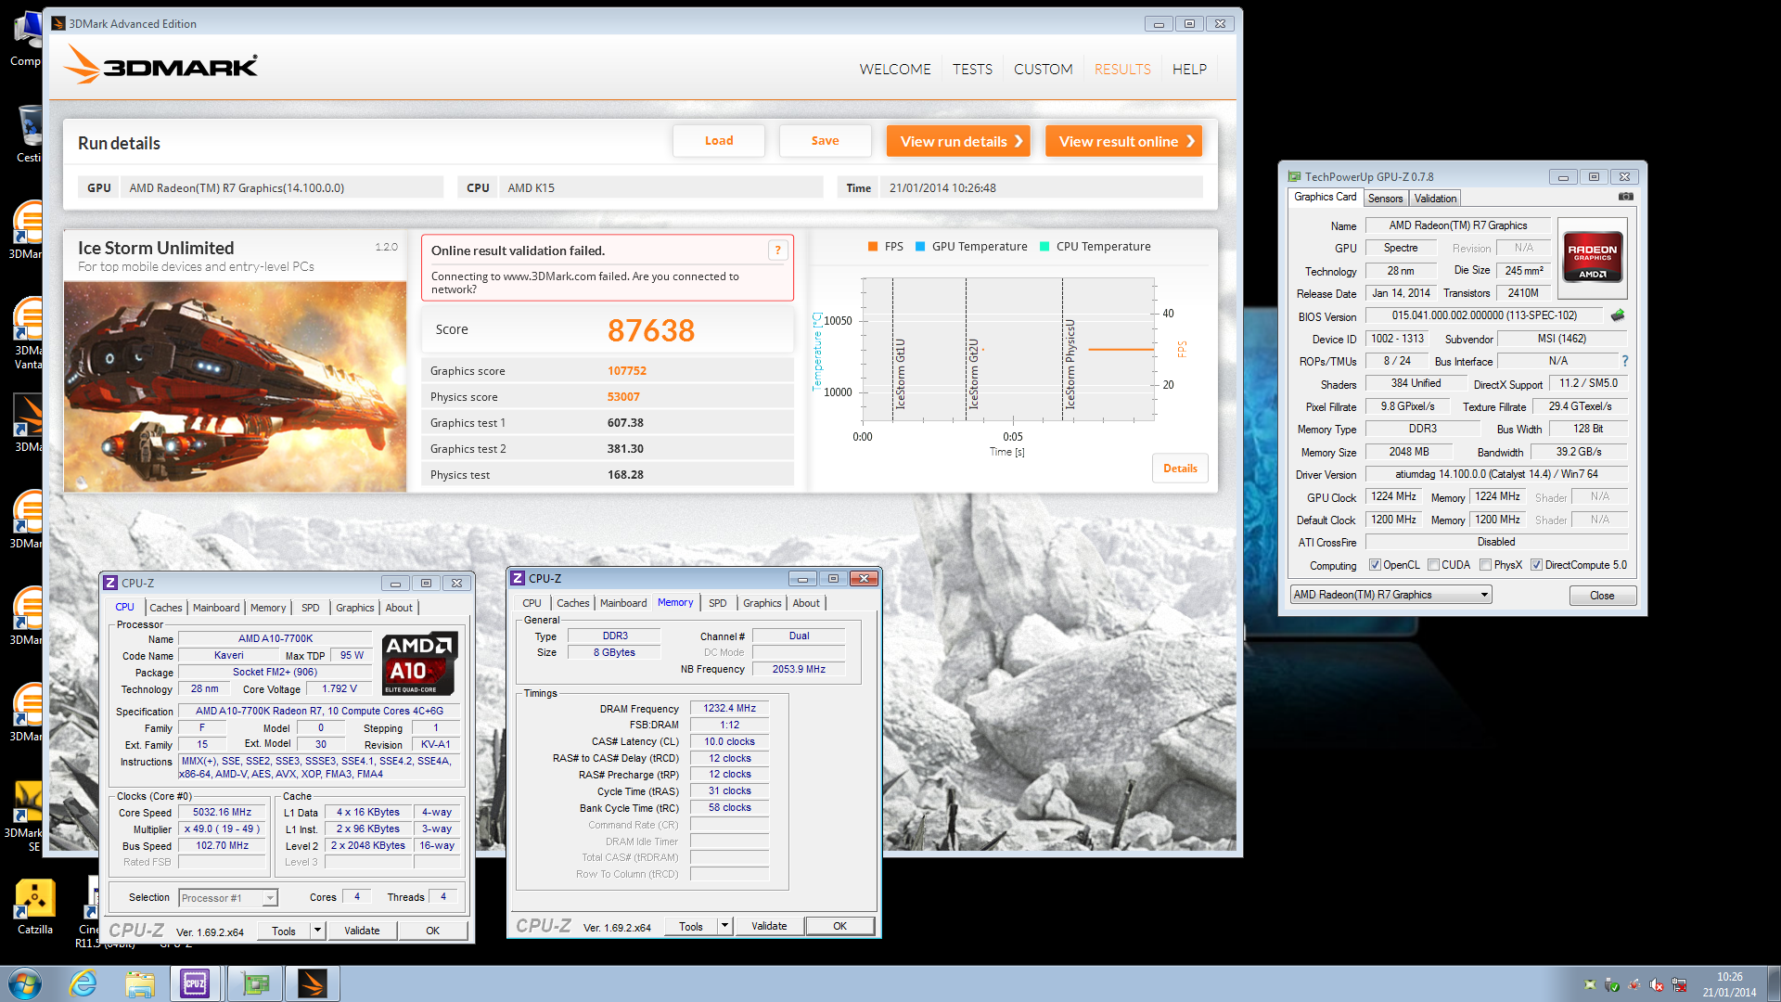Click the Catzilla desktop icon
The height and width of the screenshot is (1002, 1781).
[35, 906]
